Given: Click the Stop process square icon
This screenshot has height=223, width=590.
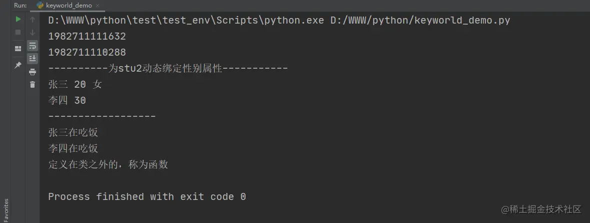Looking at the screenshot, I should click(x=18, y=33).
